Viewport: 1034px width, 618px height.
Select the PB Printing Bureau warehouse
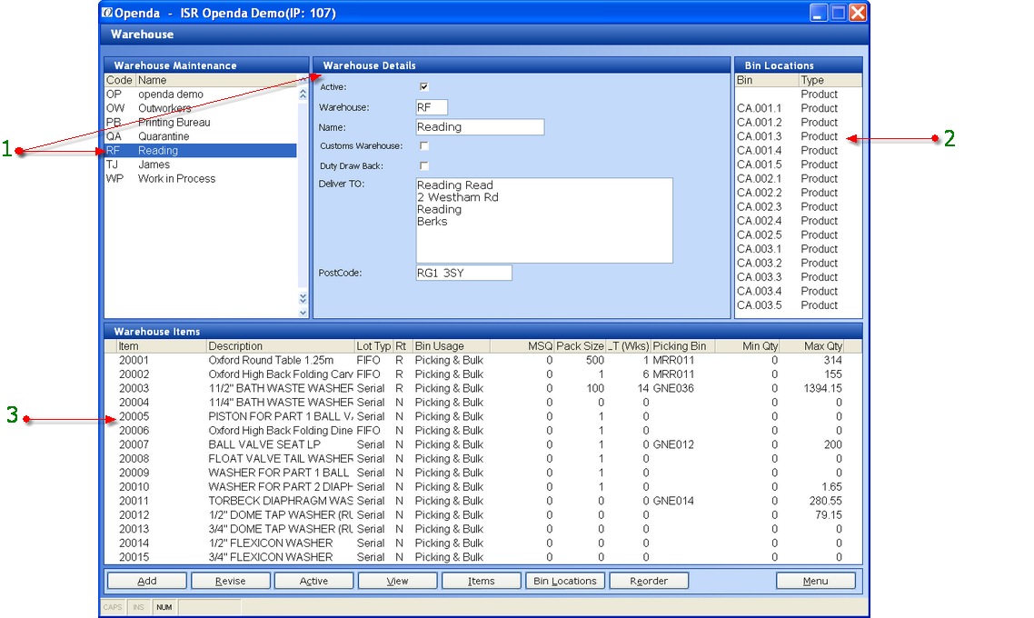[x=201, y=122]
